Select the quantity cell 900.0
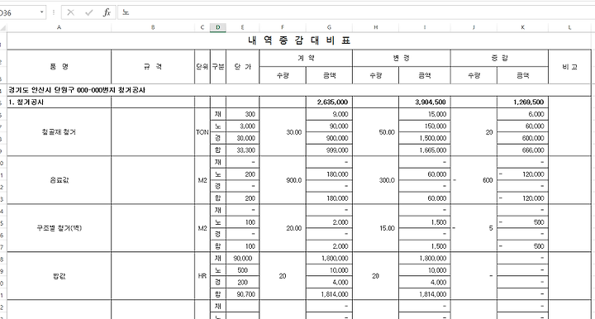 point(283,180)
